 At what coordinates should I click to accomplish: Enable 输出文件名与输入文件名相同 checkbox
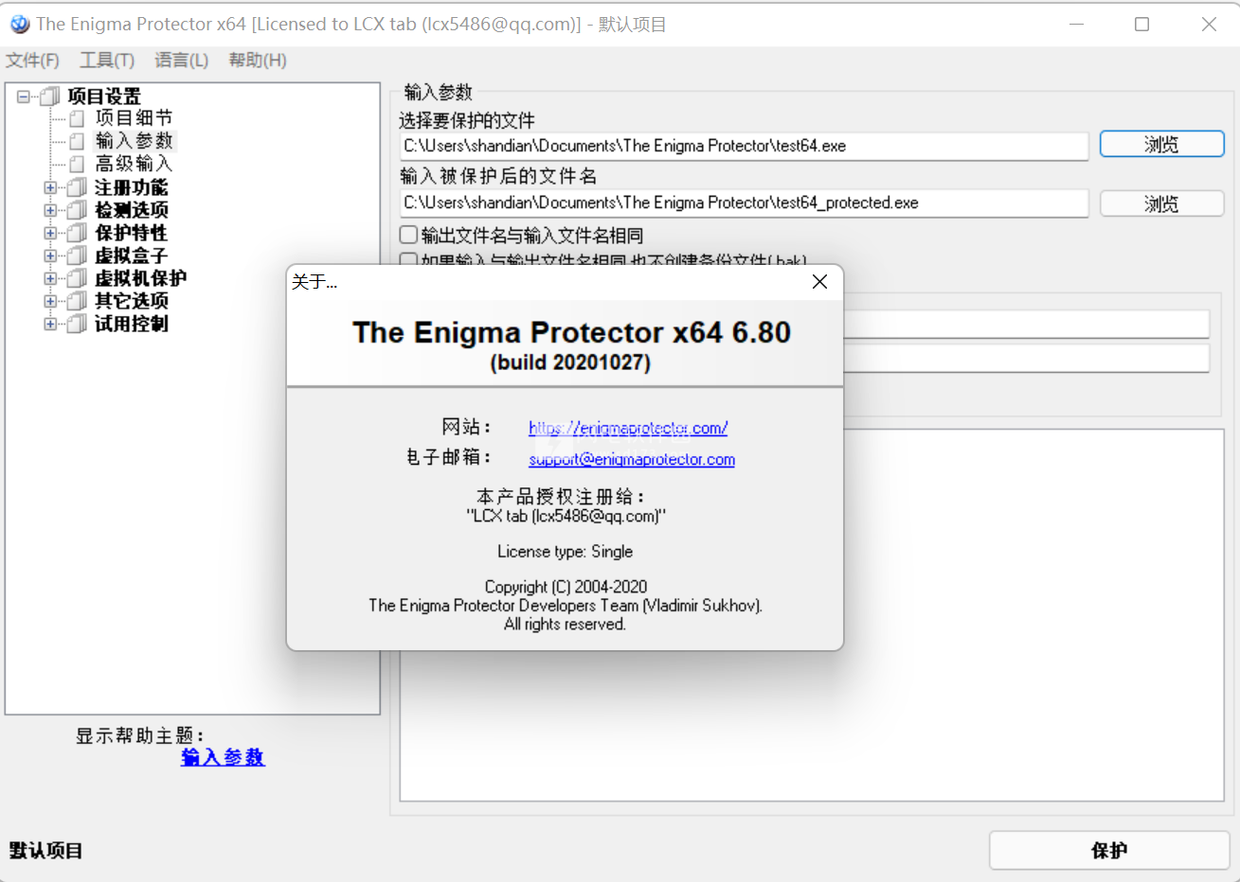pos(408,235)
